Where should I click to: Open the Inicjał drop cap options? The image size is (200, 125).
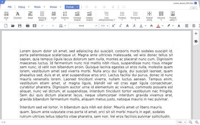(x=54, y=16)
